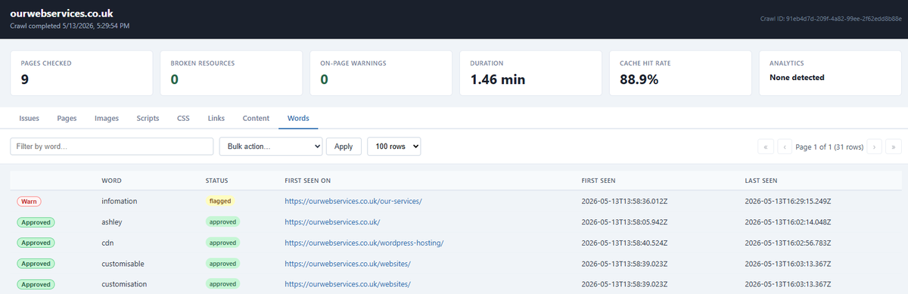Click the approved status for ashley
Viewport: 908px width, 294px height.
(x=222, y=222)
